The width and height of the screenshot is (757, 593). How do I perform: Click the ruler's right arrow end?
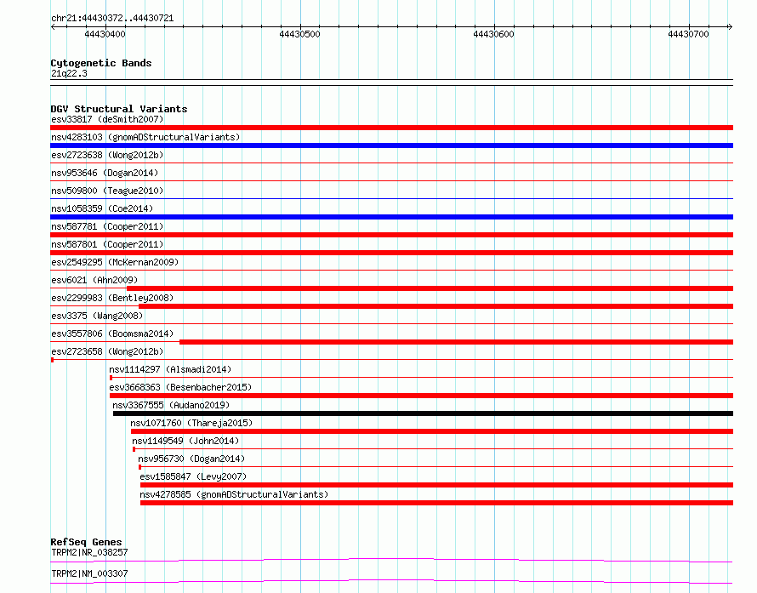coord(731,26)
